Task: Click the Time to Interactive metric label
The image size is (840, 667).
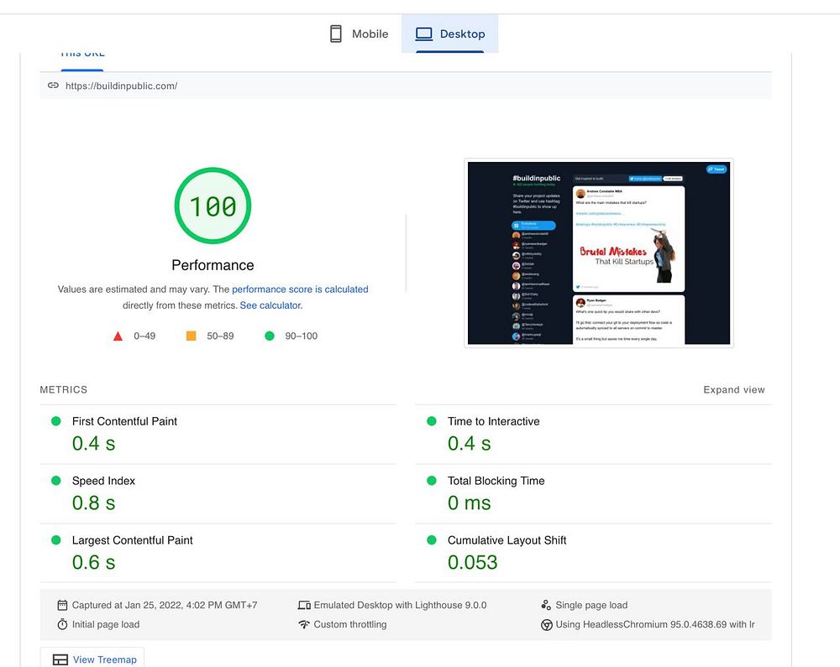Action: [x=493, y=421]
